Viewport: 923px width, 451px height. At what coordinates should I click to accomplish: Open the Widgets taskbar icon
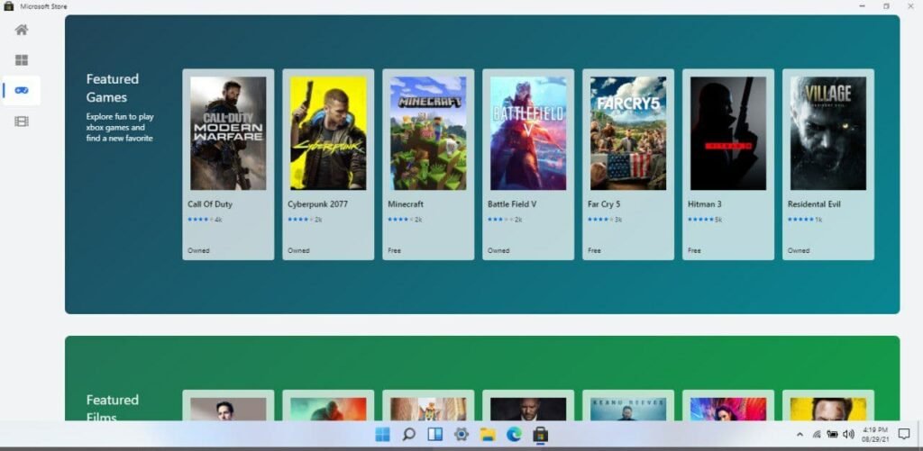pyautogui.click(x=435, y=435)
